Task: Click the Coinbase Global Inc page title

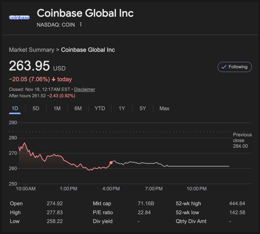Action: coord(85,13)
